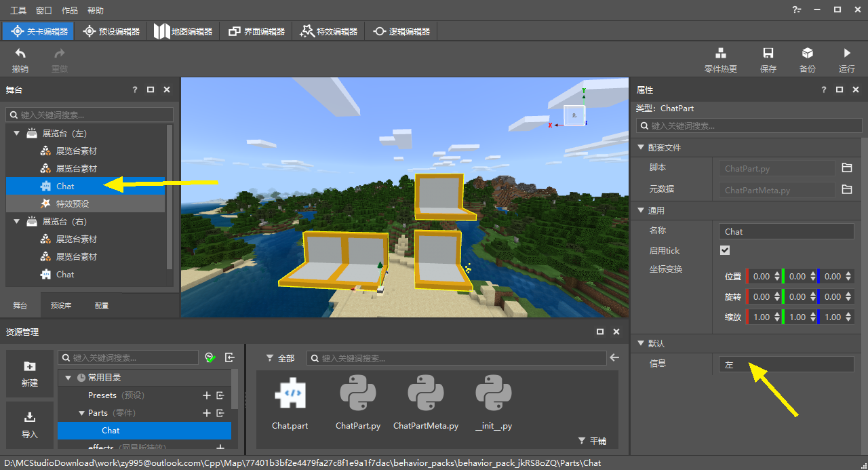The image size is (868, 470).
Task: Open the 配置 bottom tab
Action: (102, 306)
